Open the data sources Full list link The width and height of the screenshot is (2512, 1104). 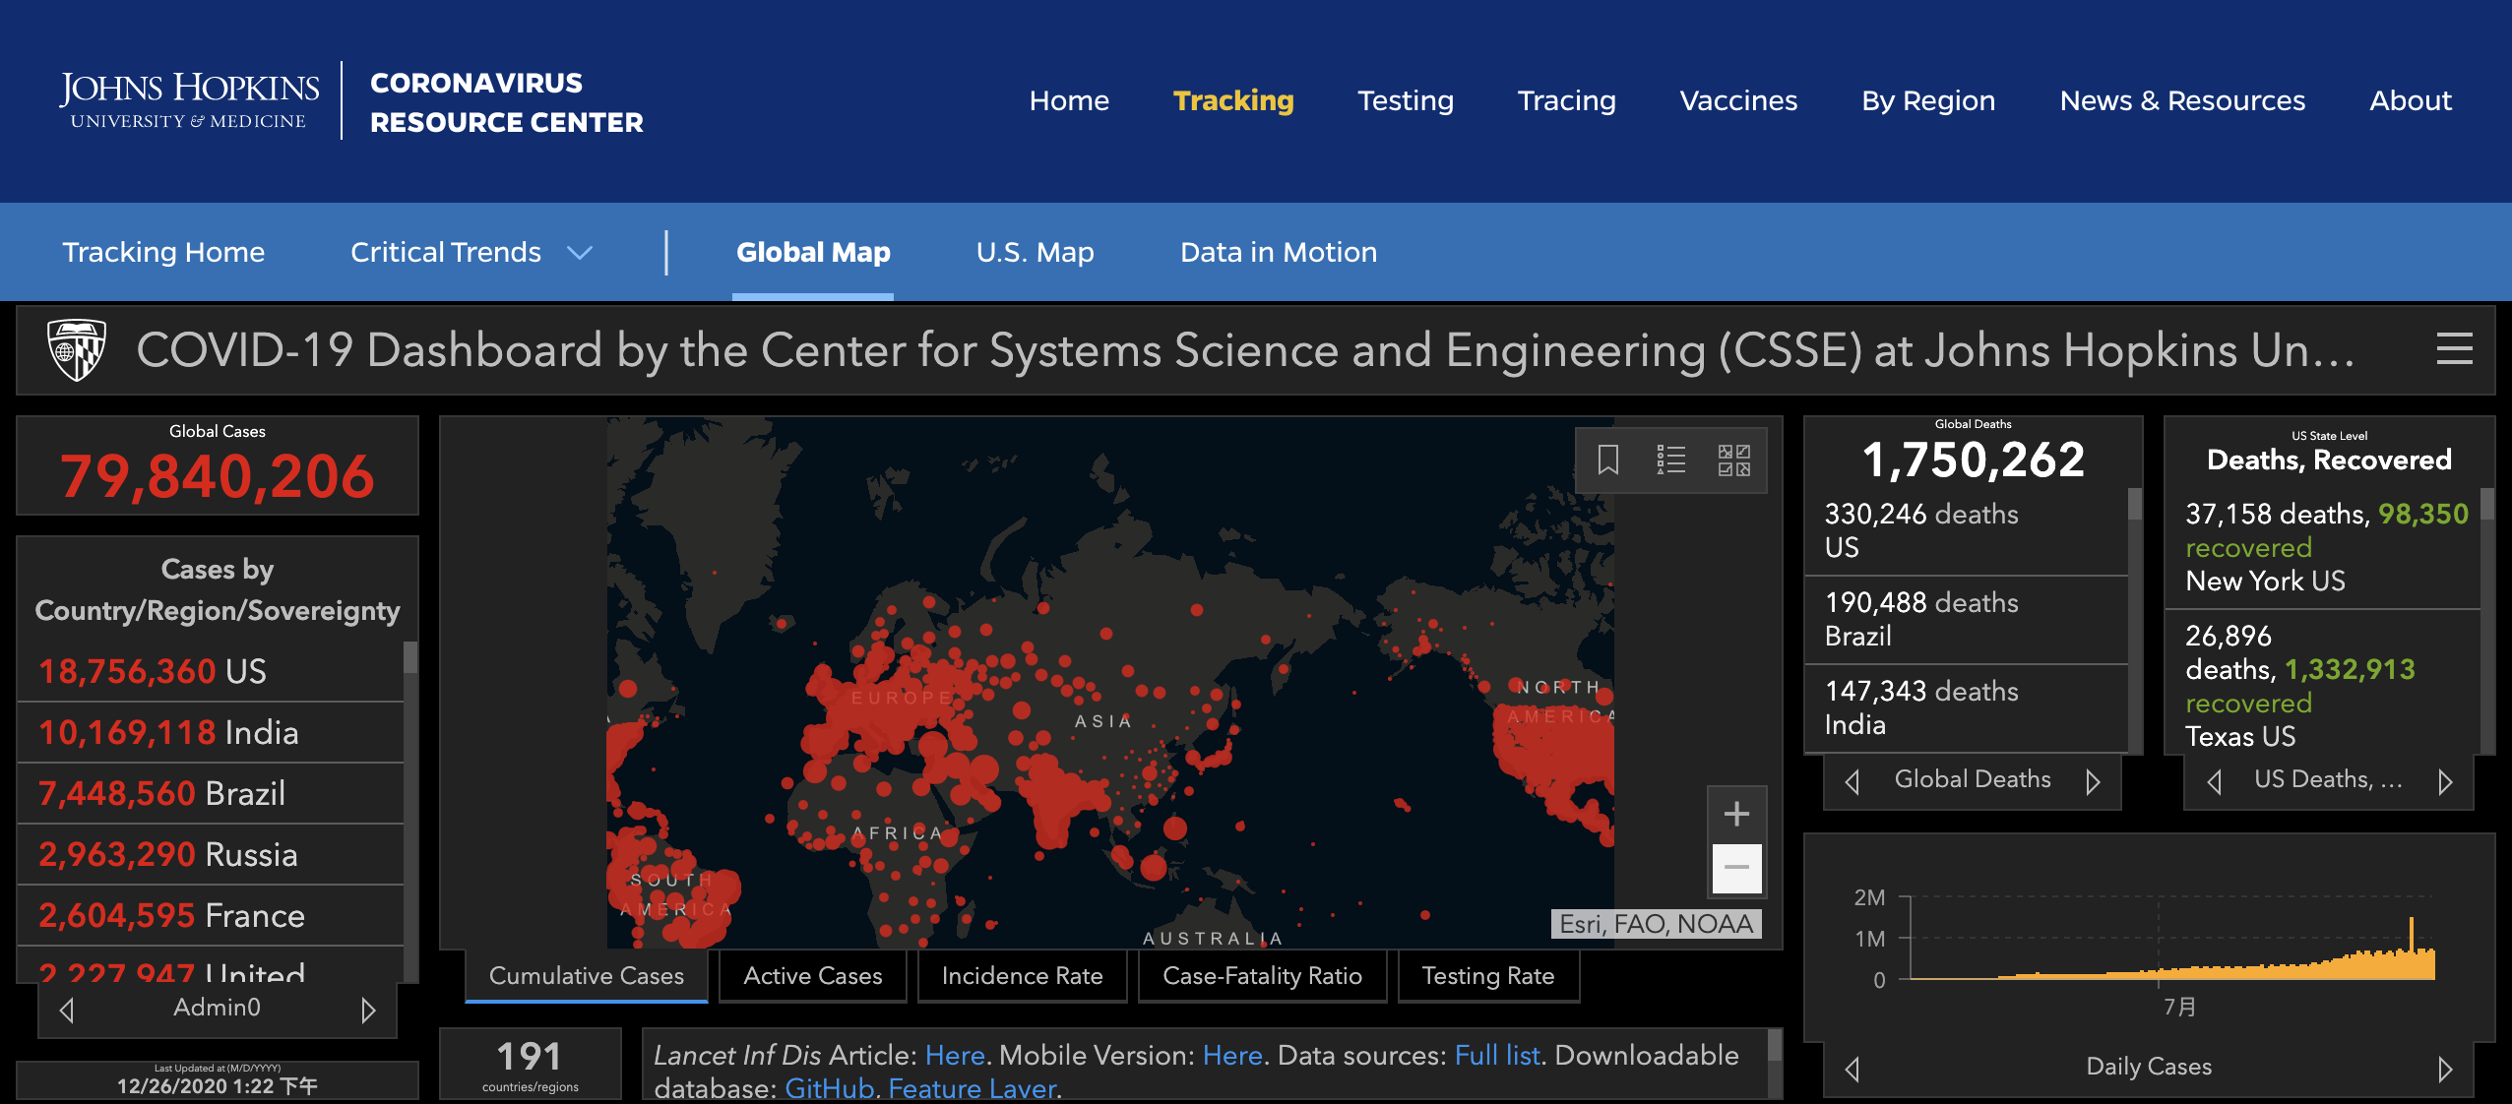point(1496,1055)
